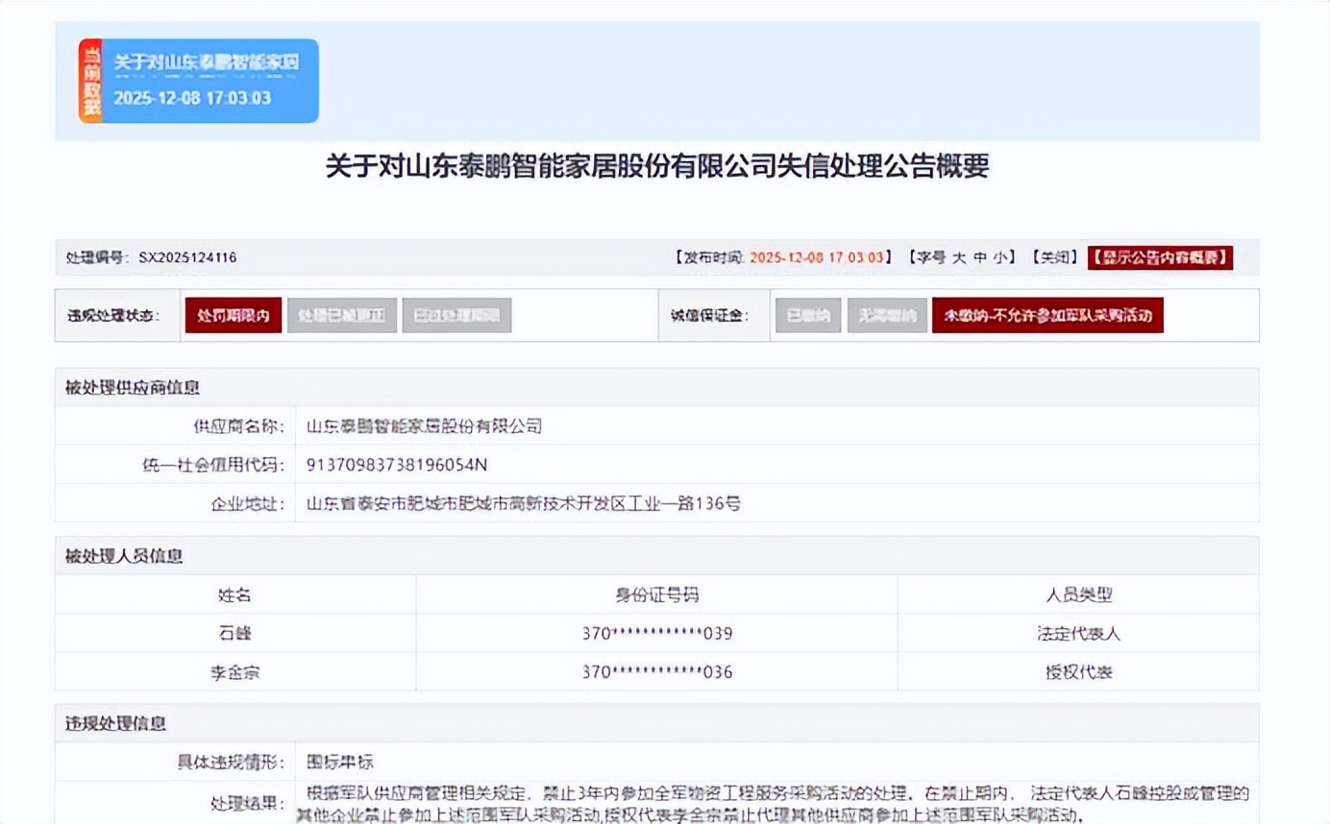The width and height of the screenshot is (1330, 824).
Task: Click the gray 无需缴纳 deposit tag
Action: [886, 315]
